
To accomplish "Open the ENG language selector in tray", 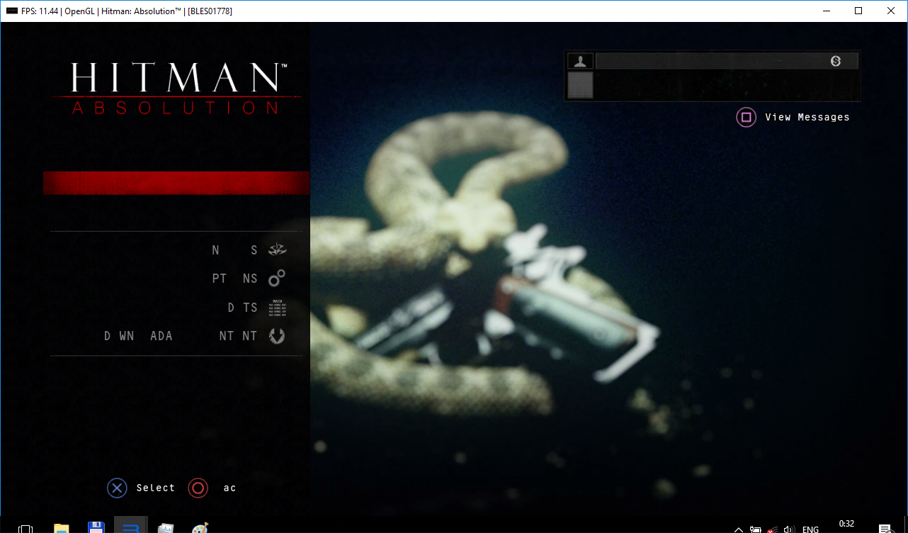I will pyautogui.click(x=810, y=529).
